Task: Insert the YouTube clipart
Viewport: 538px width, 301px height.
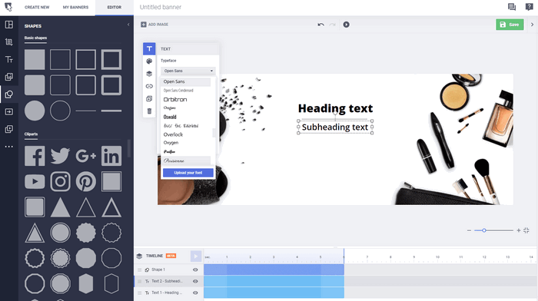Action: 35,181
